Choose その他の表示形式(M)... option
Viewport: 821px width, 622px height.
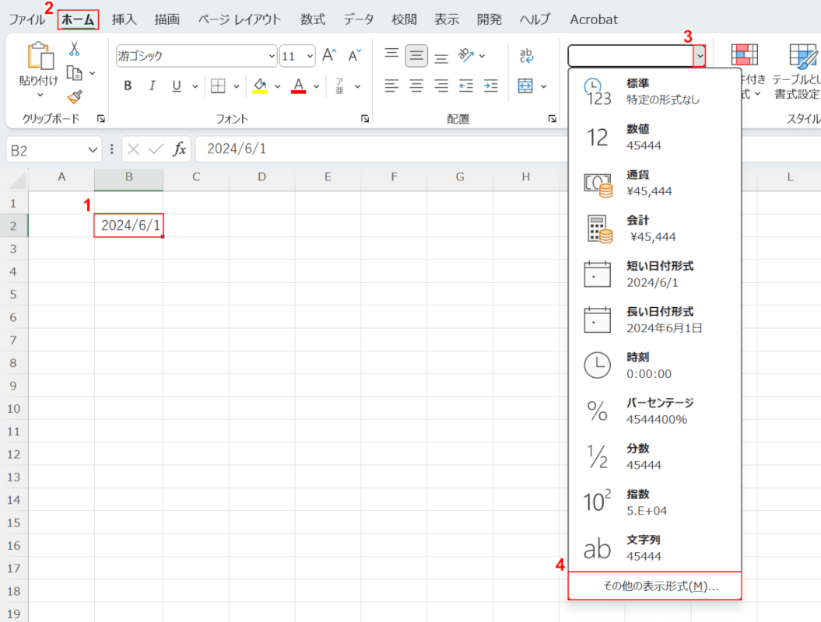[x=654, y=586]
